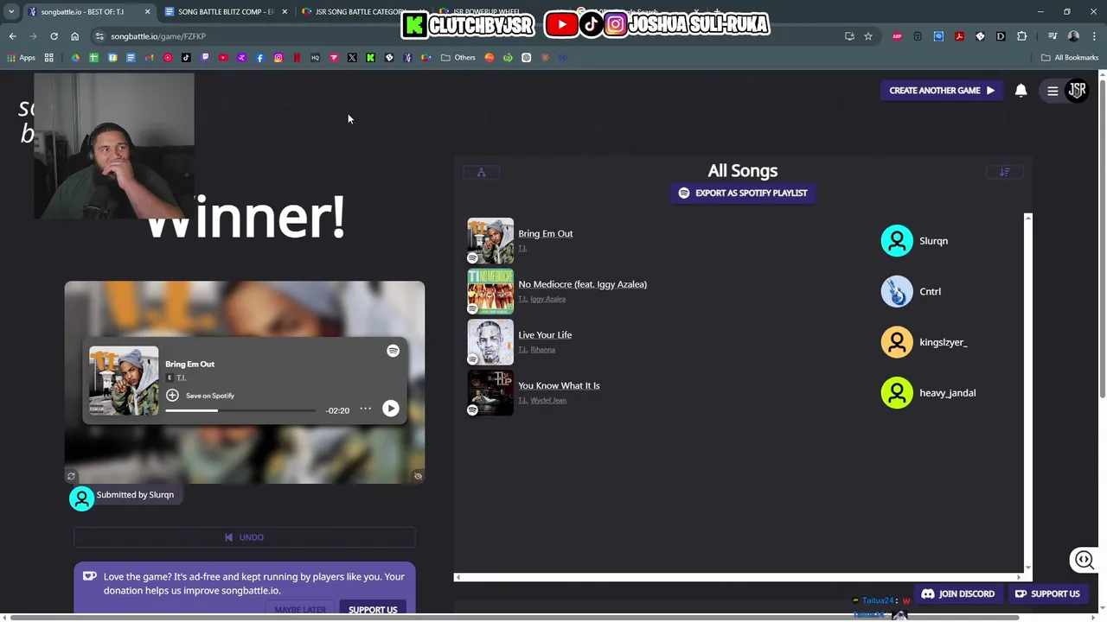The height and width of the screenshot is (622, 1107).
Task: Click Create Another Game button
Action: pyautogui.click(x=941, y=90)
